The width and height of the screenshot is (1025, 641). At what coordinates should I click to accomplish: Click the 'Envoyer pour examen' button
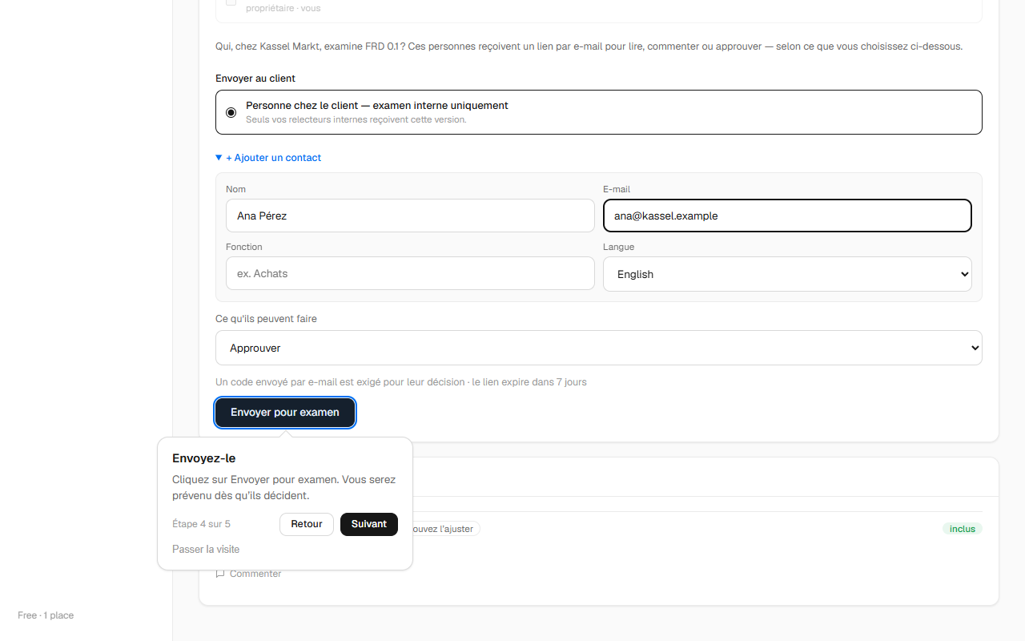[x=285, y=413]
